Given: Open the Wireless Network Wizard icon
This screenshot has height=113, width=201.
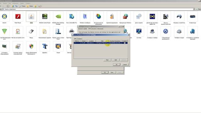Looking at the screenshot, I should pos(4,31).
